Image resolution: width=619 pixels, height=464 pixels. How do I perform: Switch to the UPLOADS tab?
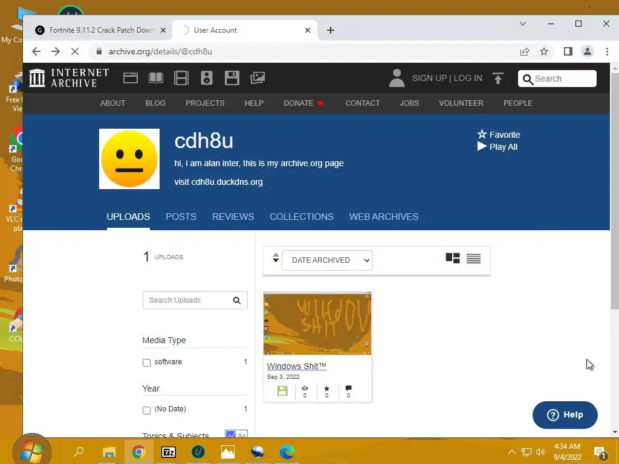[128, 217]
